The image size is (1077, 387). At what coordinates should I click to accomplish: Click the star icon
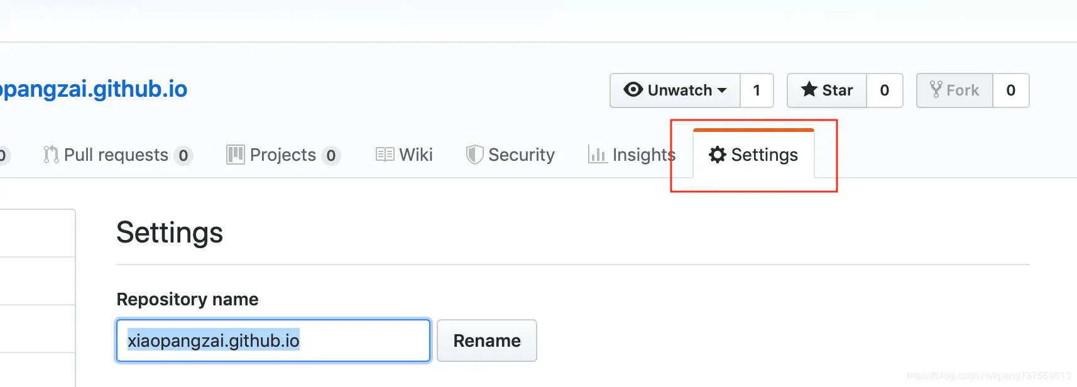pos(809,90)
